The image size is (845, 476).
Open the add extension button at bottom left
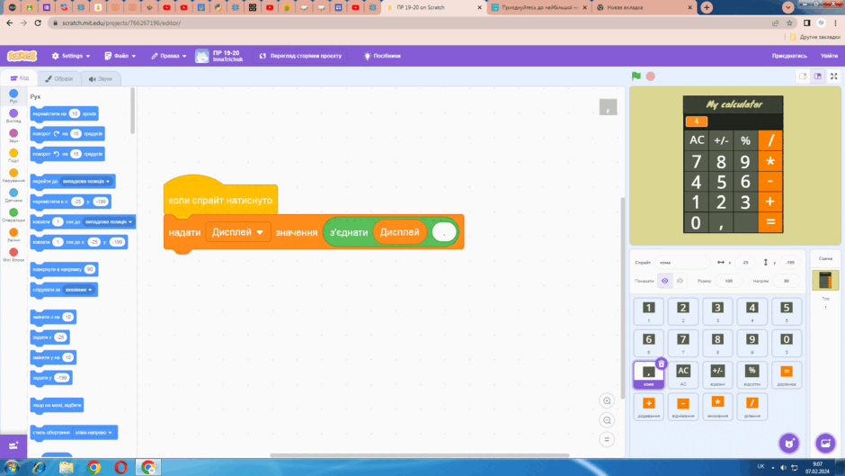pos(13,445)
